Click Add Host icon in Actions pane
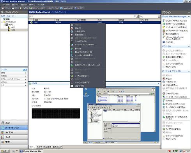This screenshot has width=191, height=153. (x=164, y=34)
